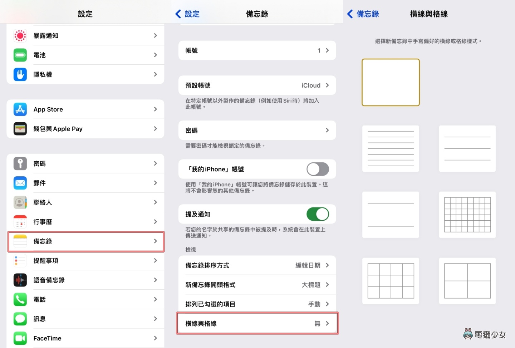Go back using the 備忘錄 button
The height and width of the screenshot is (348, 515).
[363, 14]
